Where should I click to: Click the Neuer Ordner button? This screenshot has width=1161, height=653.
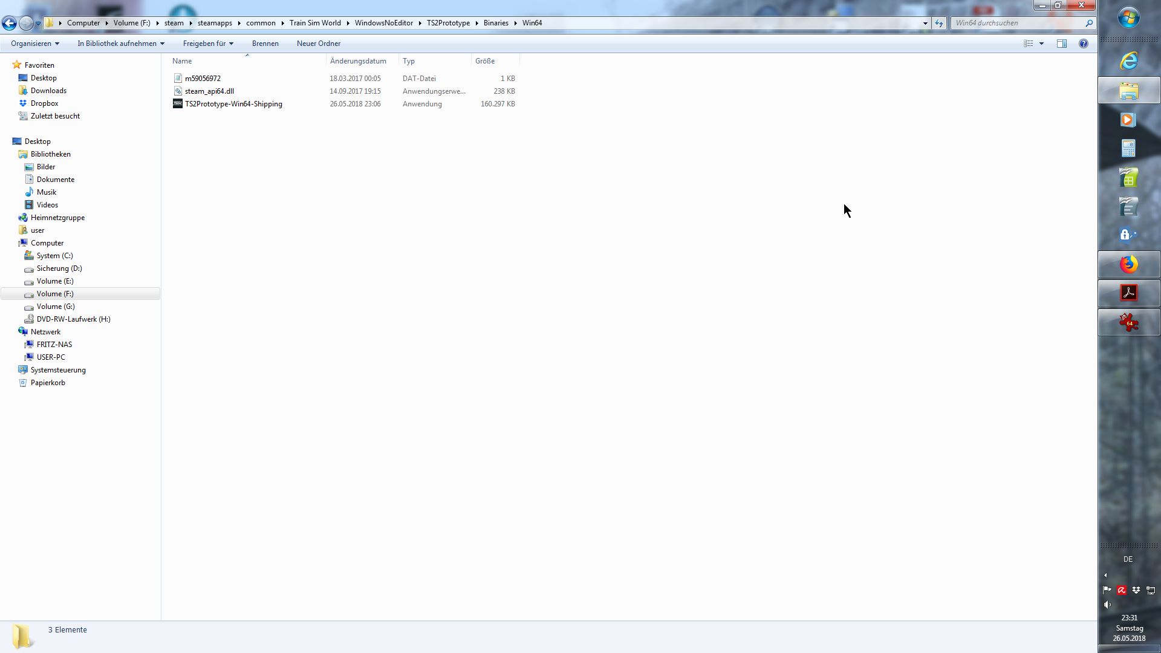click(318, 44)
